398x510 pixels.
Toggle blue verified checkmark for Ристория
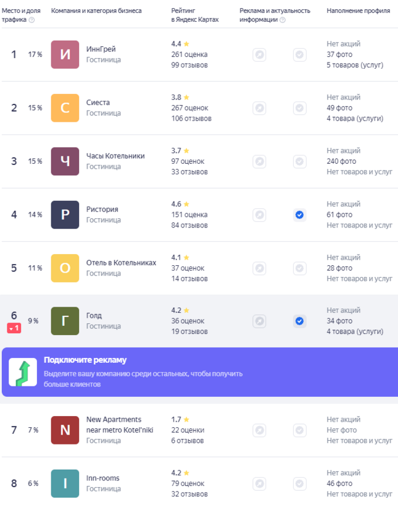300,215
